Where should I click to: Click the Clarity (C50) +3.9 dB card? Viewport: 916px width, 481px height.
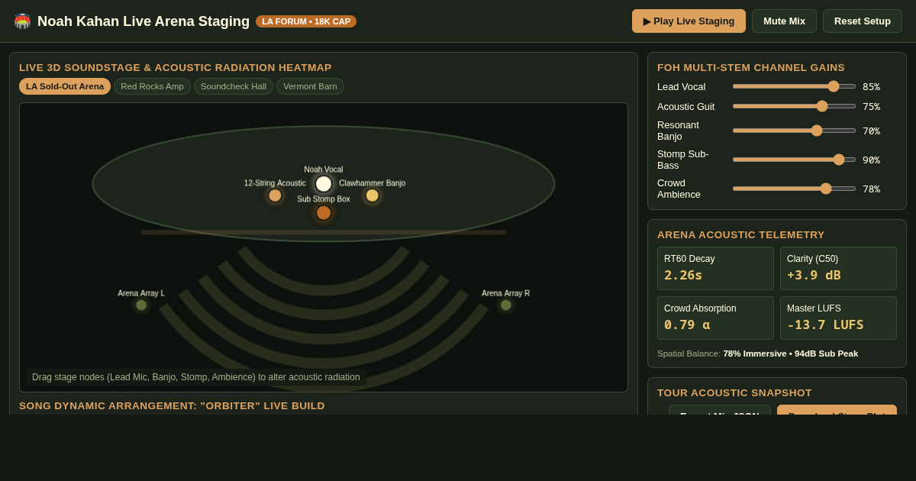click(838, 268)
